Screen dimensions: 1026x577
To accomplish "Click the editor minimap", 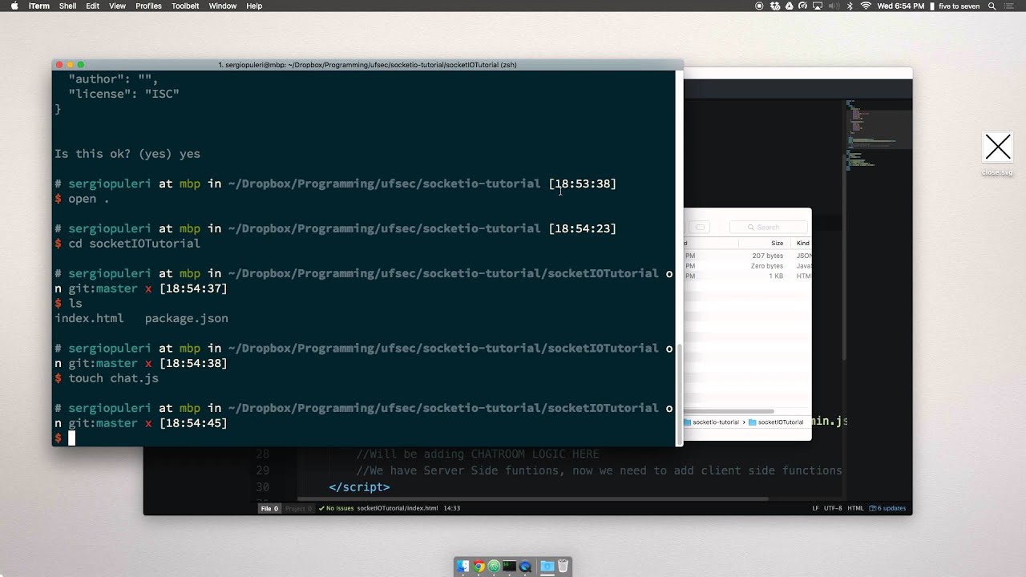I will 878,136.
